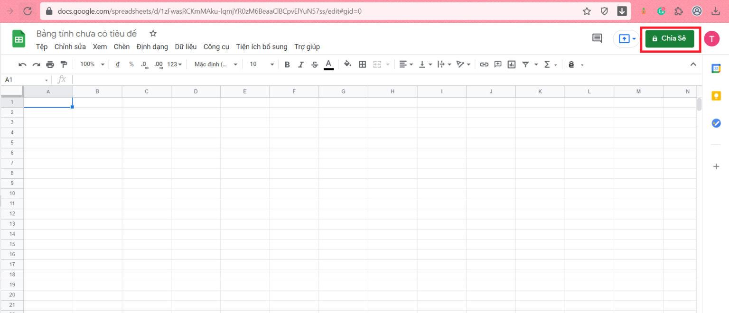Image resolution: width=729 pixels, height=313 pixels.
Task: Click the Redo arrow icon
Action: [36, 64]
